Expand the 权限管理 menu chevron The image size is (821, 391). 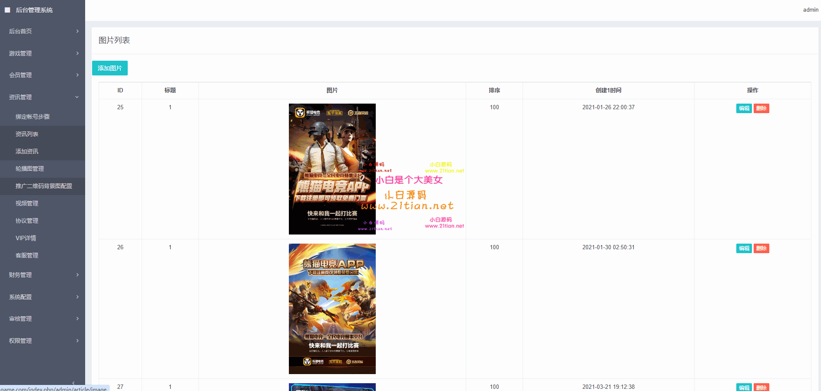77,341
